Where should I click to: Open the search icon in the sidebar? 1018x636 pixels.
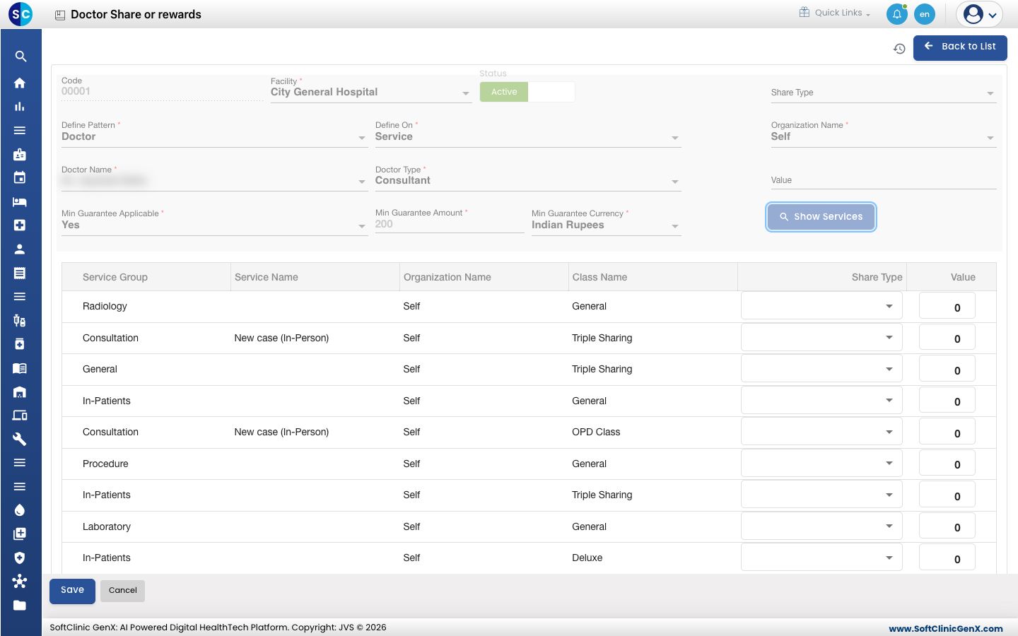pos(21,57)
